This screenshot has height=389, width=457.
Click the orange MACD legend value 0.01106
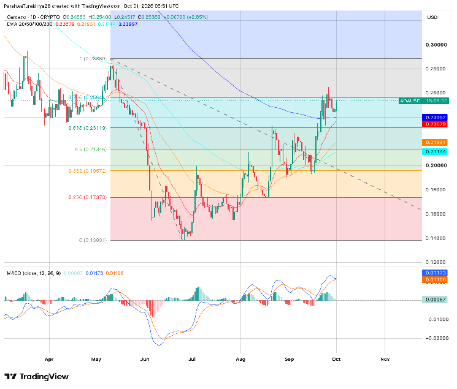coord(115,273)
